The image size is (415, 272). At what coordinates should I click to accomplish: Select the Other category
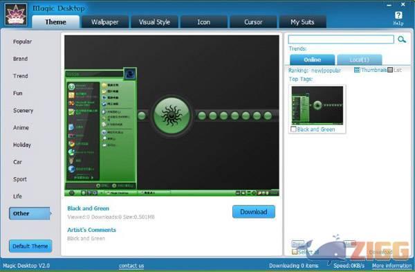click(x=30, y=213)
